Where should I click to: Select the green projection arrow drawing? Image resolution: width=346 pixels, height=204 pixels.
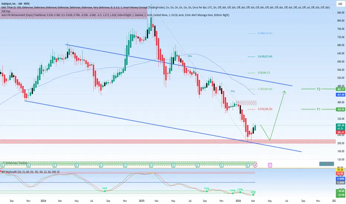tap(277, 110)
